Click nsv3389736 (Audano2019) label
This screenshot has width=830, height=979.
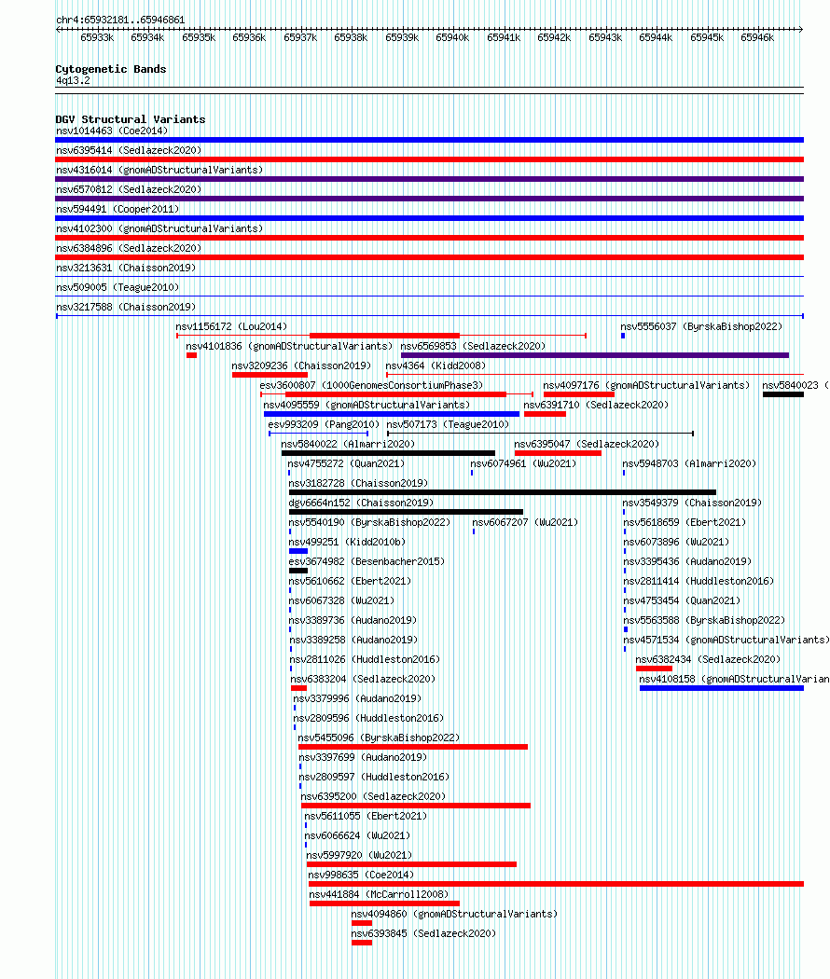(353, 620)
